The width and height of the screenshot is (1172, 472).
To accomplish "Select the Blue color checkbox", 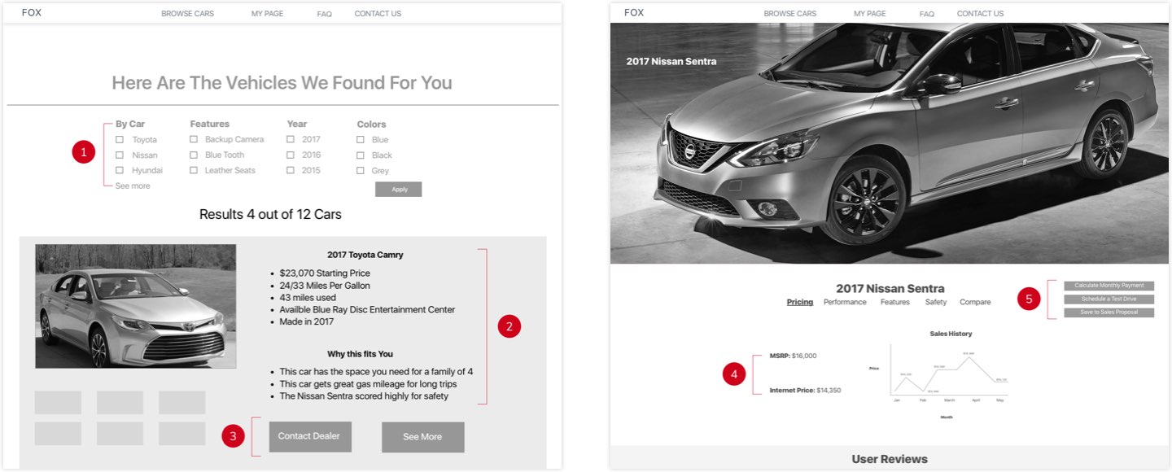I will 361,140.
